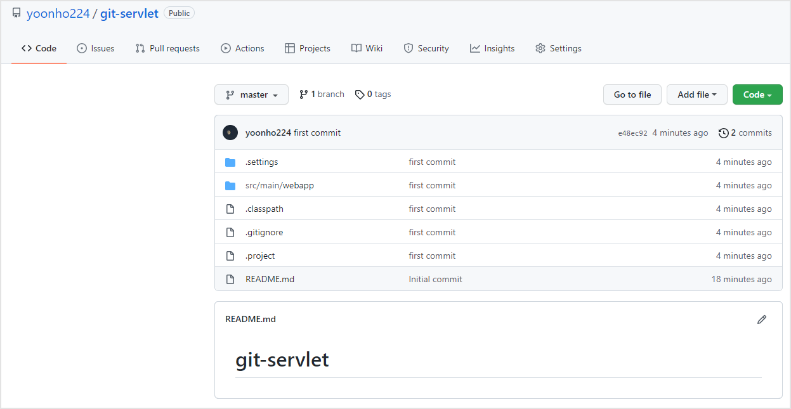The height and width of the screenshot is (409, 791).
Task: Go to the Actions tab
Action: pyautogui.click(x=242, y=48)
